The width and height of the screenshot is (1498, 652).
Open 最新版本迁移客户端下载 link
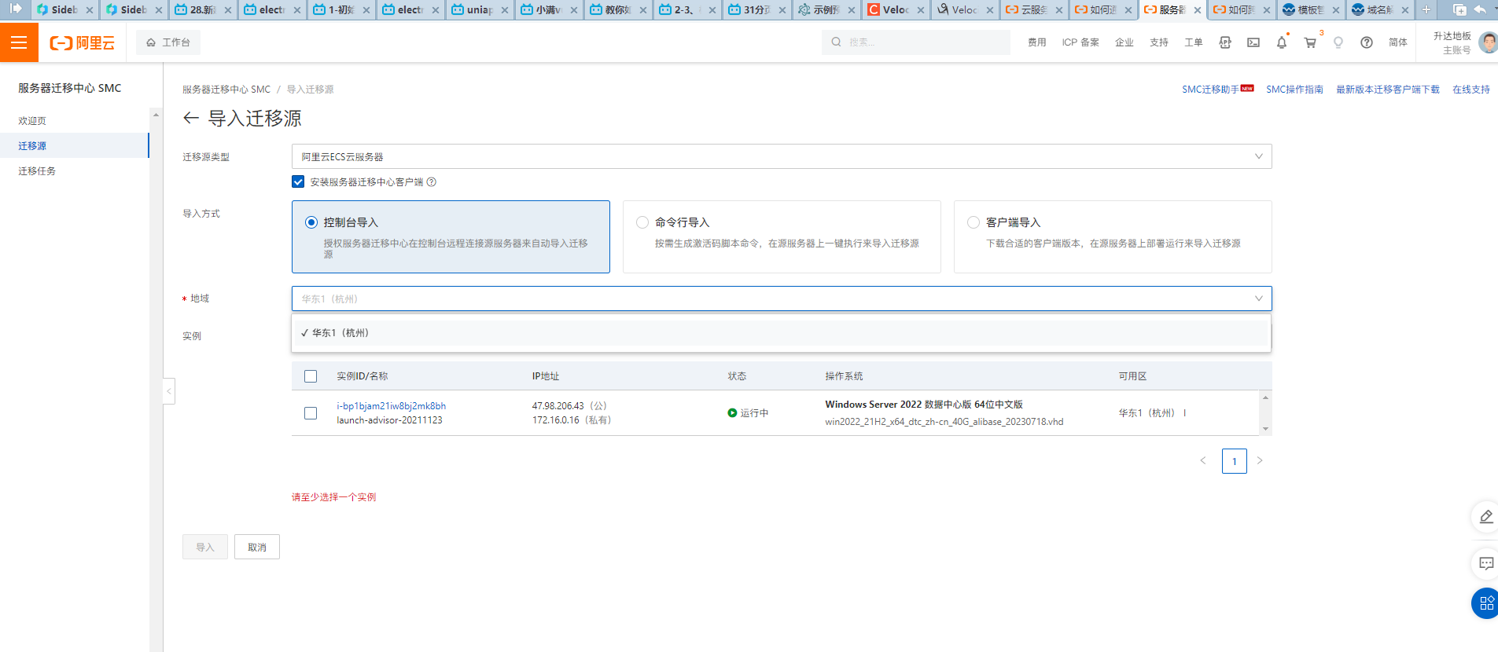1388,90
